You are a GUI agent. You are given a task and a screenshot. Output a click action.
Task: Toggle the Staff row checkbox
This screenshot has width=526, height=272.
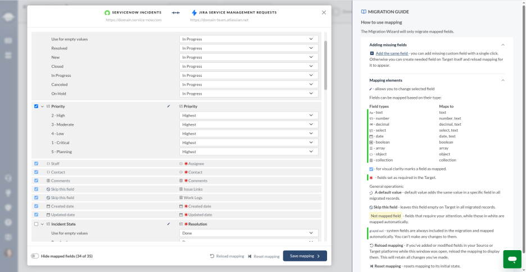pos(36,163)
